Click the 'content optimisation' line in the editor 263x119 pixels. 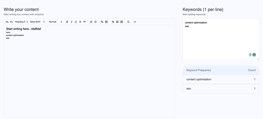click(15, 35)
